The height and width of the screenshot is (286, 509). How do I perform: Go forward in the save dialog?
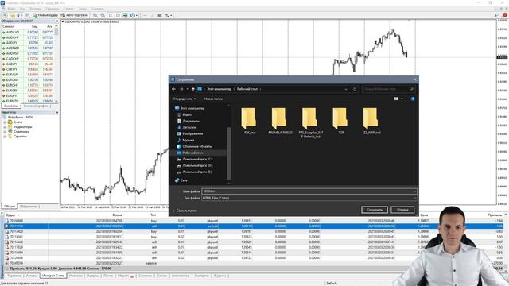coord(181,89)
